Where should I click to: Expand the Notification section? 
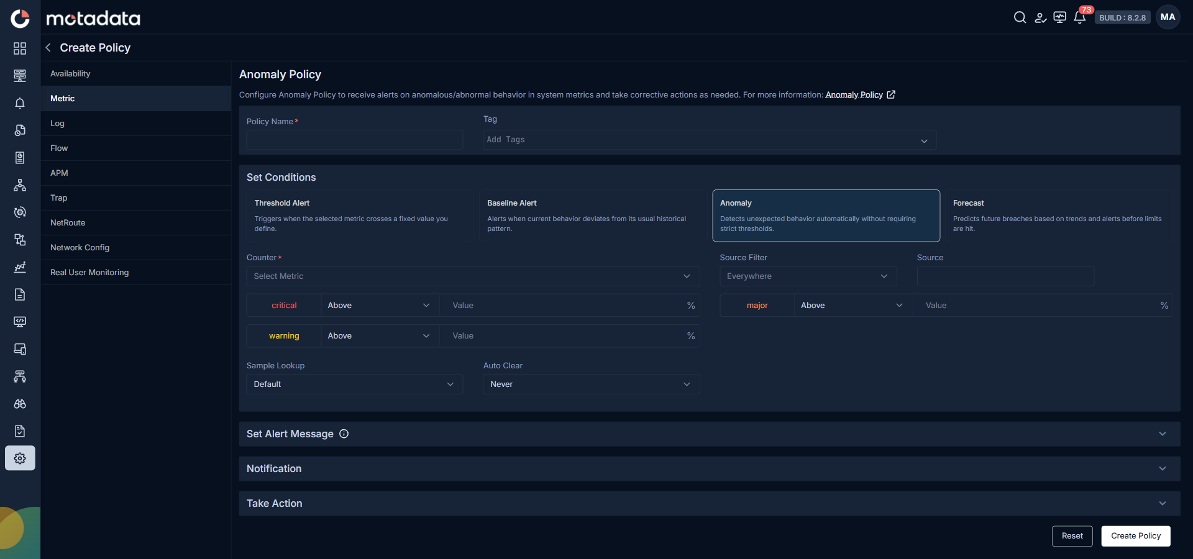pos(709,469)
